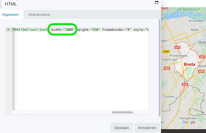Image resolution: width=206 pixels, height=133 pixels.
Task: Click the A27 highway shield
Action: click(x=202, y=57)
